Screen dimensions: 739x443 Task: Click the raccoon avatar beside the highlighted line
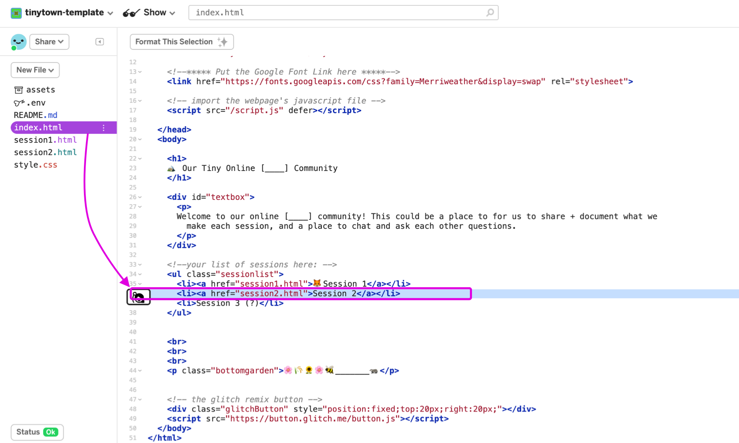pos(139,297)
